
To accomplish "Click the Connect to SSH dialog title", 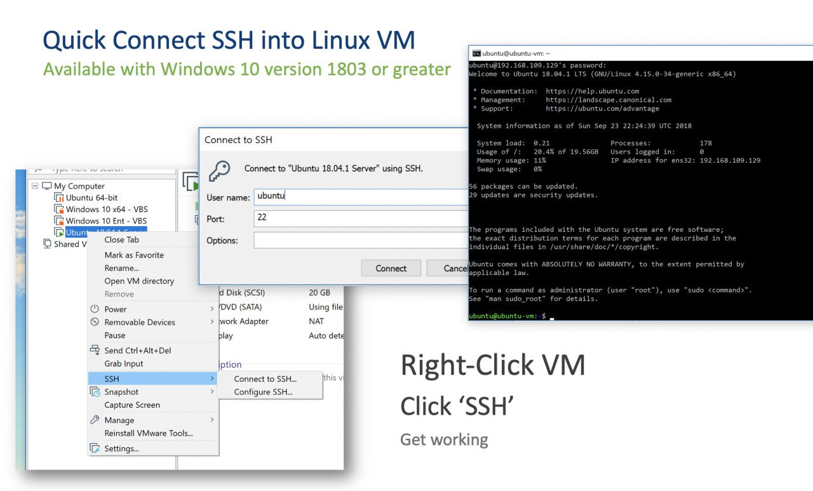I will pyautogui.click(x=238, y=140).
